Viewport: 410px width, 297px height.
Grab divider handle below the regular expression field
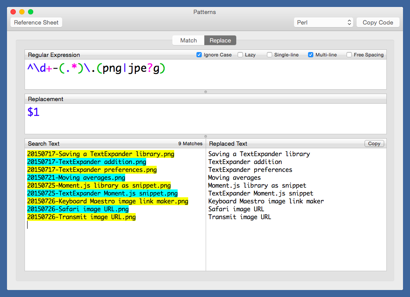[x=206, y=92]
